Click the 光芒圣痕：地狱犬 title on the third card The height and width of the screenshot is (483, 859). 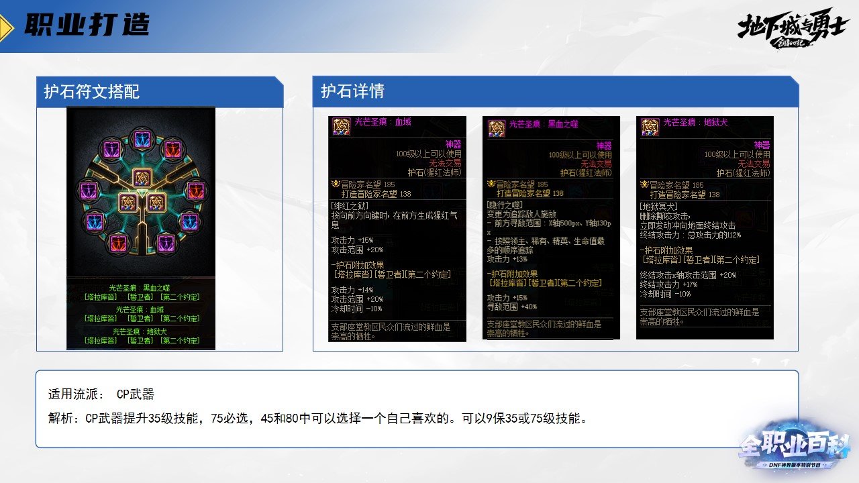pyautogui.click(x=695, y=123)
